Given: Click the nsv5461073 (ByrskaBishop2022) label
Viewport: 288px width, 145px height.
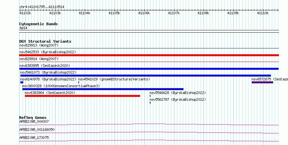Looking at the screenshot, I should [x=48, y=72].
